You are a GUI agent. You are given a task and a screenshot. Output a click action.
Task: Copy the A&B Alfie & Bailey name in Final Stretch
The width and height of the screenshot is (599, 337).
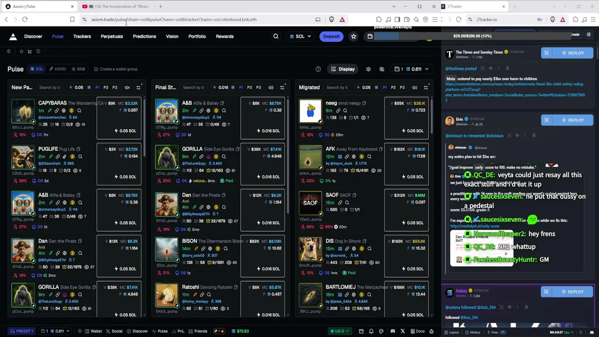(222, 103)
